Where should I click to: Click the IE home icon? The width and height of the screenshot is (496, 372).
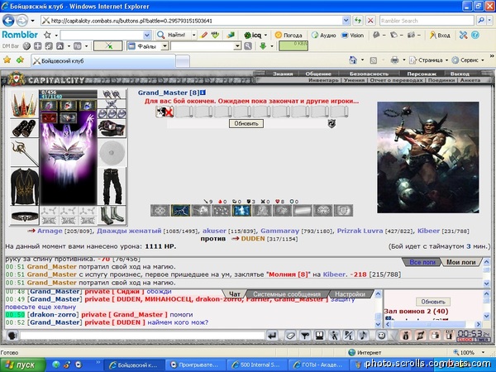tap(353, 60)
